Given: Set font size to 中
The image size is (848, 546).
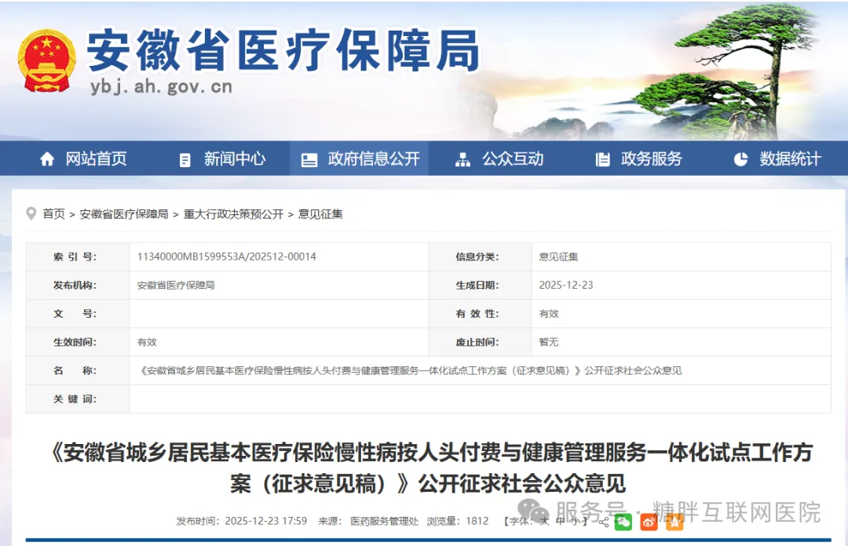Looking at the screenshot, I should point(561,522).
